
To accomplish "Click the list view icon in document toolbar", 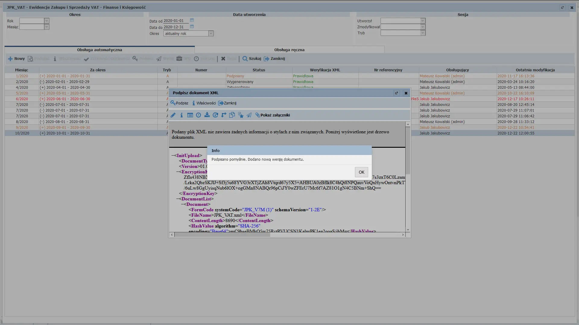I will click(190, 115).
